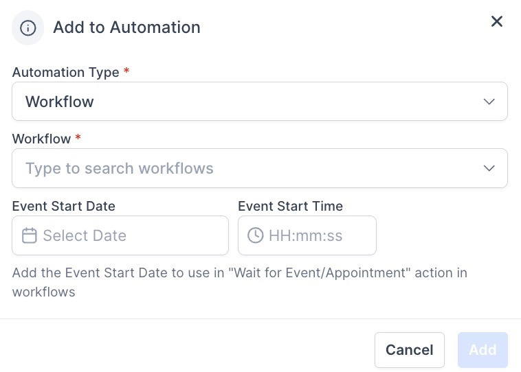Click the 'Add to Automation' heading text
This screenshot has width=521, height=372.
point(126,27)
